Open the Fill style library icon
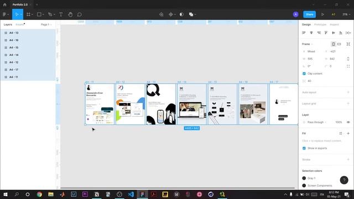The height and width of the screenshot is (199, 354). point(341,133)
